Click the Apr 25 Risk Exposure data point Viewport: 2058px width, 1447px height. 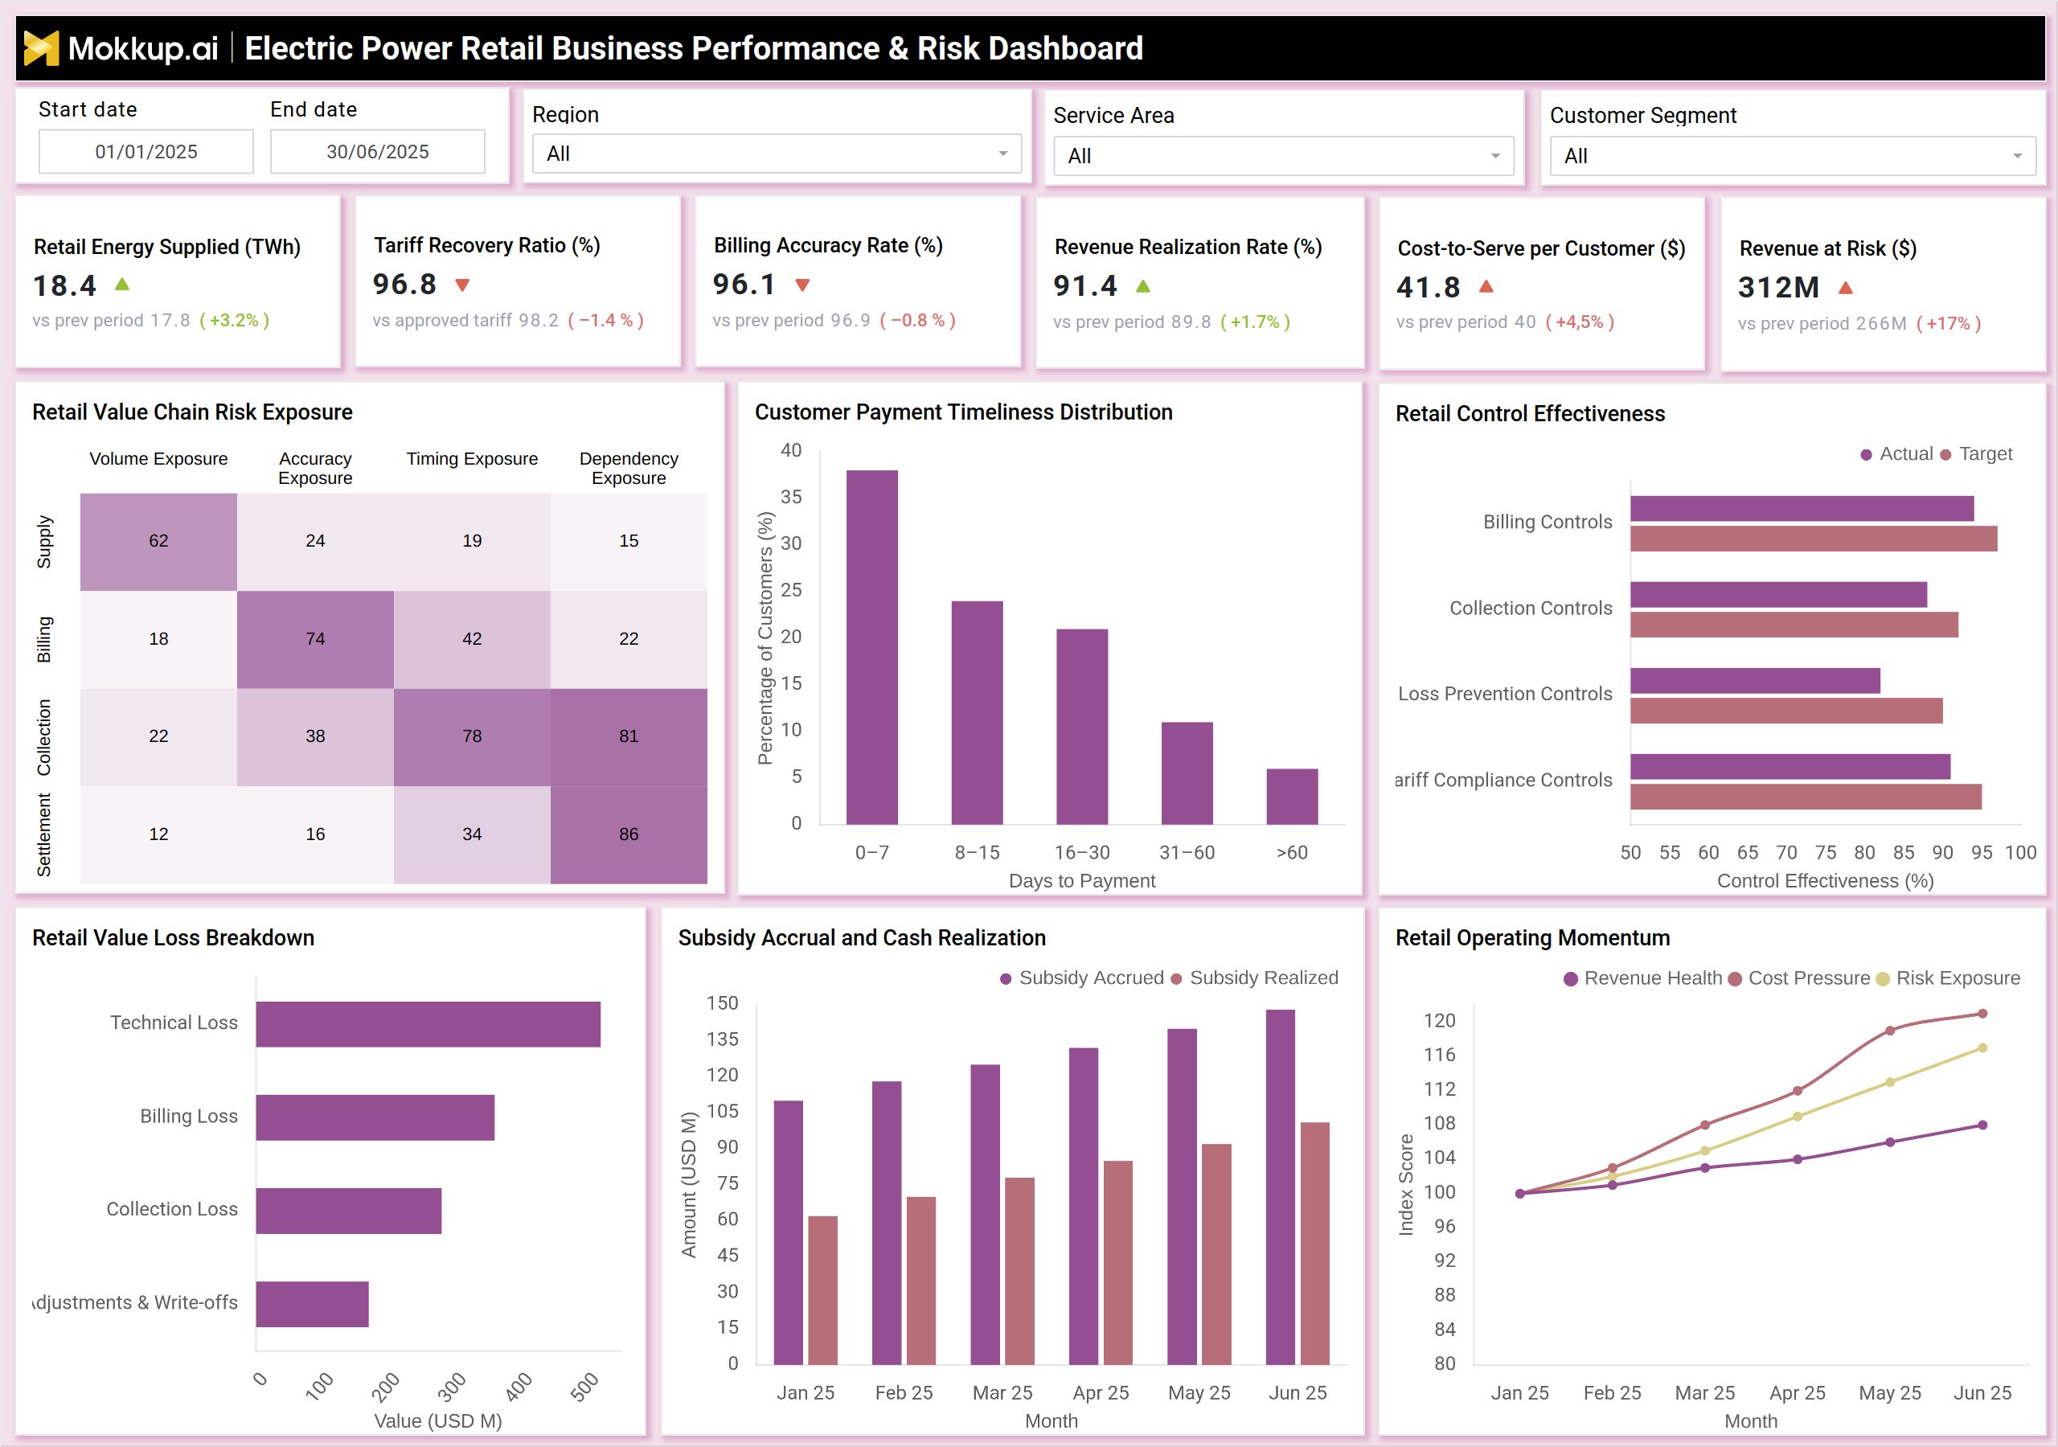click(1798, 1117)
